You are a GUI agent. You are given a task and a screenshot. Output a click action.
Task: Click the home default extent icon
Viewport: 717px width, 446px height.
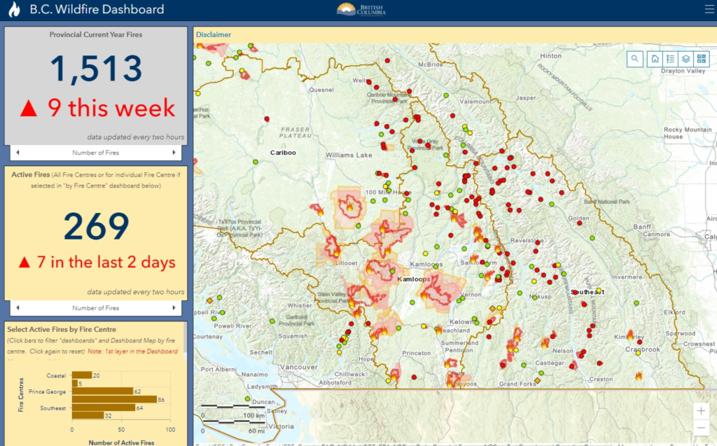pos(654,59)
